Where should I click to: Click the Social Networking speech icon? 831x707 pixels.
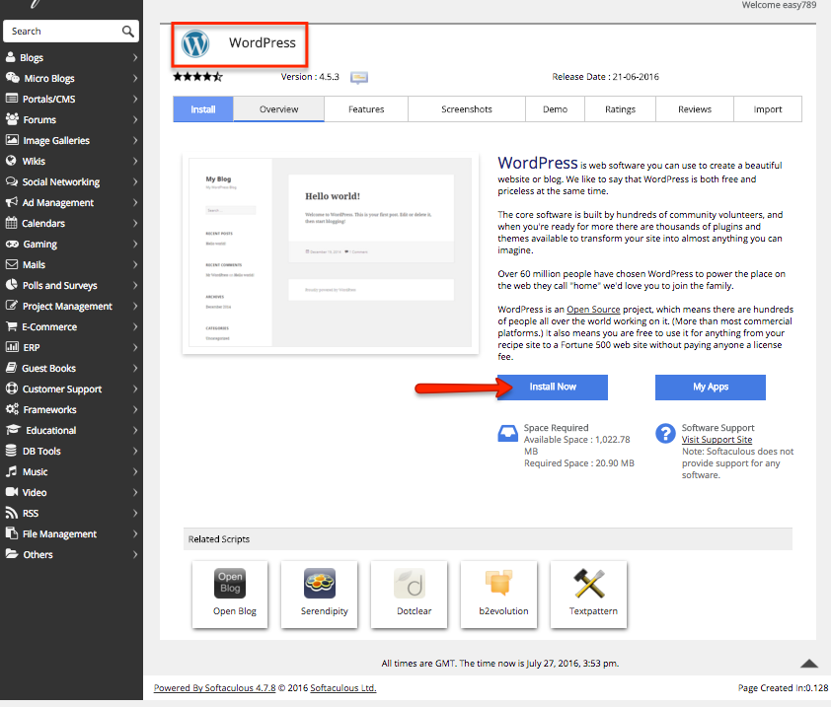[x=12, y=181]
